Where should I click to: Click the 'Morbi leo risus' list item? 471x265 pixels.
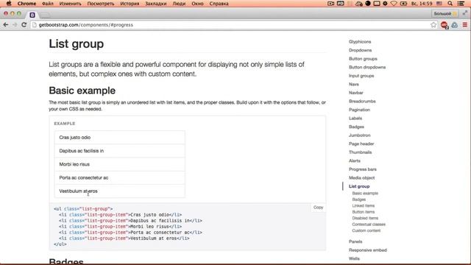[119, 164]
